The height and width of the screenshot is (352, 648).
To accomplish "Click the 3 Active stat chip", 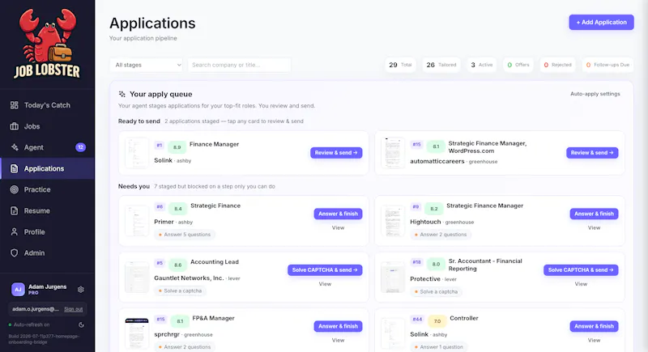I will point(481,65).
